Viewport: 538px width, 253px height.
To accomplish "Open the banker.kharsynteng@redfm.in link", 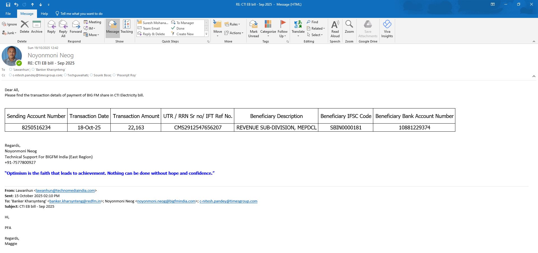I will tap(75, 201).
